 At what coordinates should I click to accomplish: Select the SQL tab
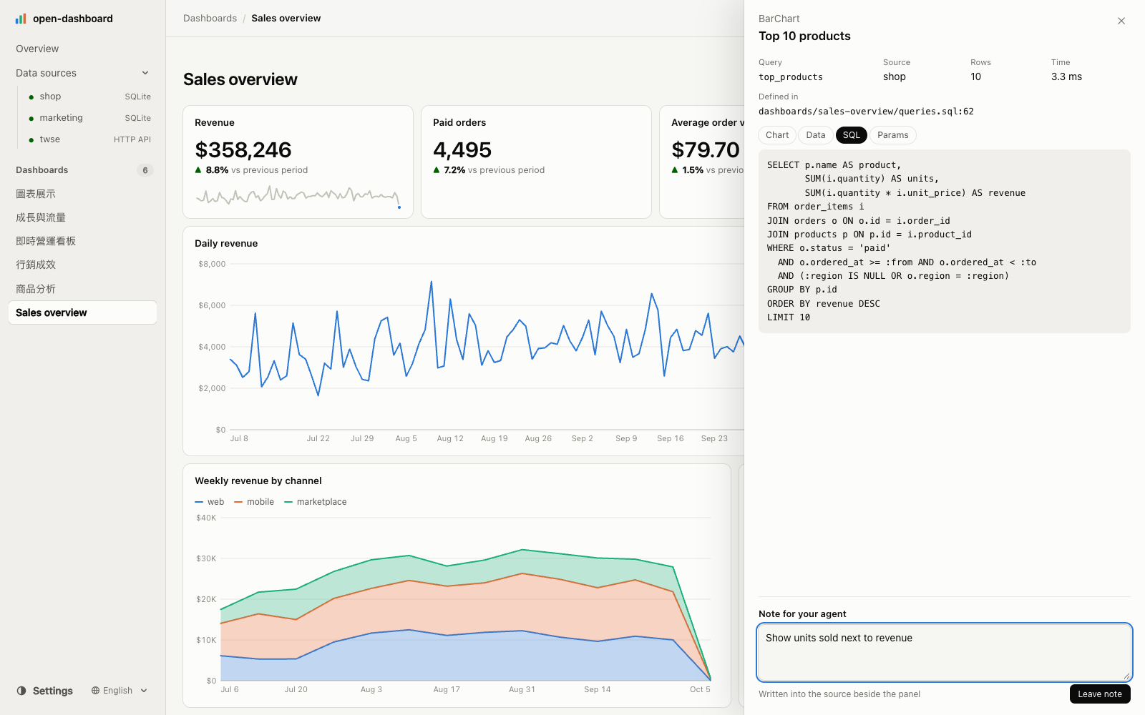(852, 135)
